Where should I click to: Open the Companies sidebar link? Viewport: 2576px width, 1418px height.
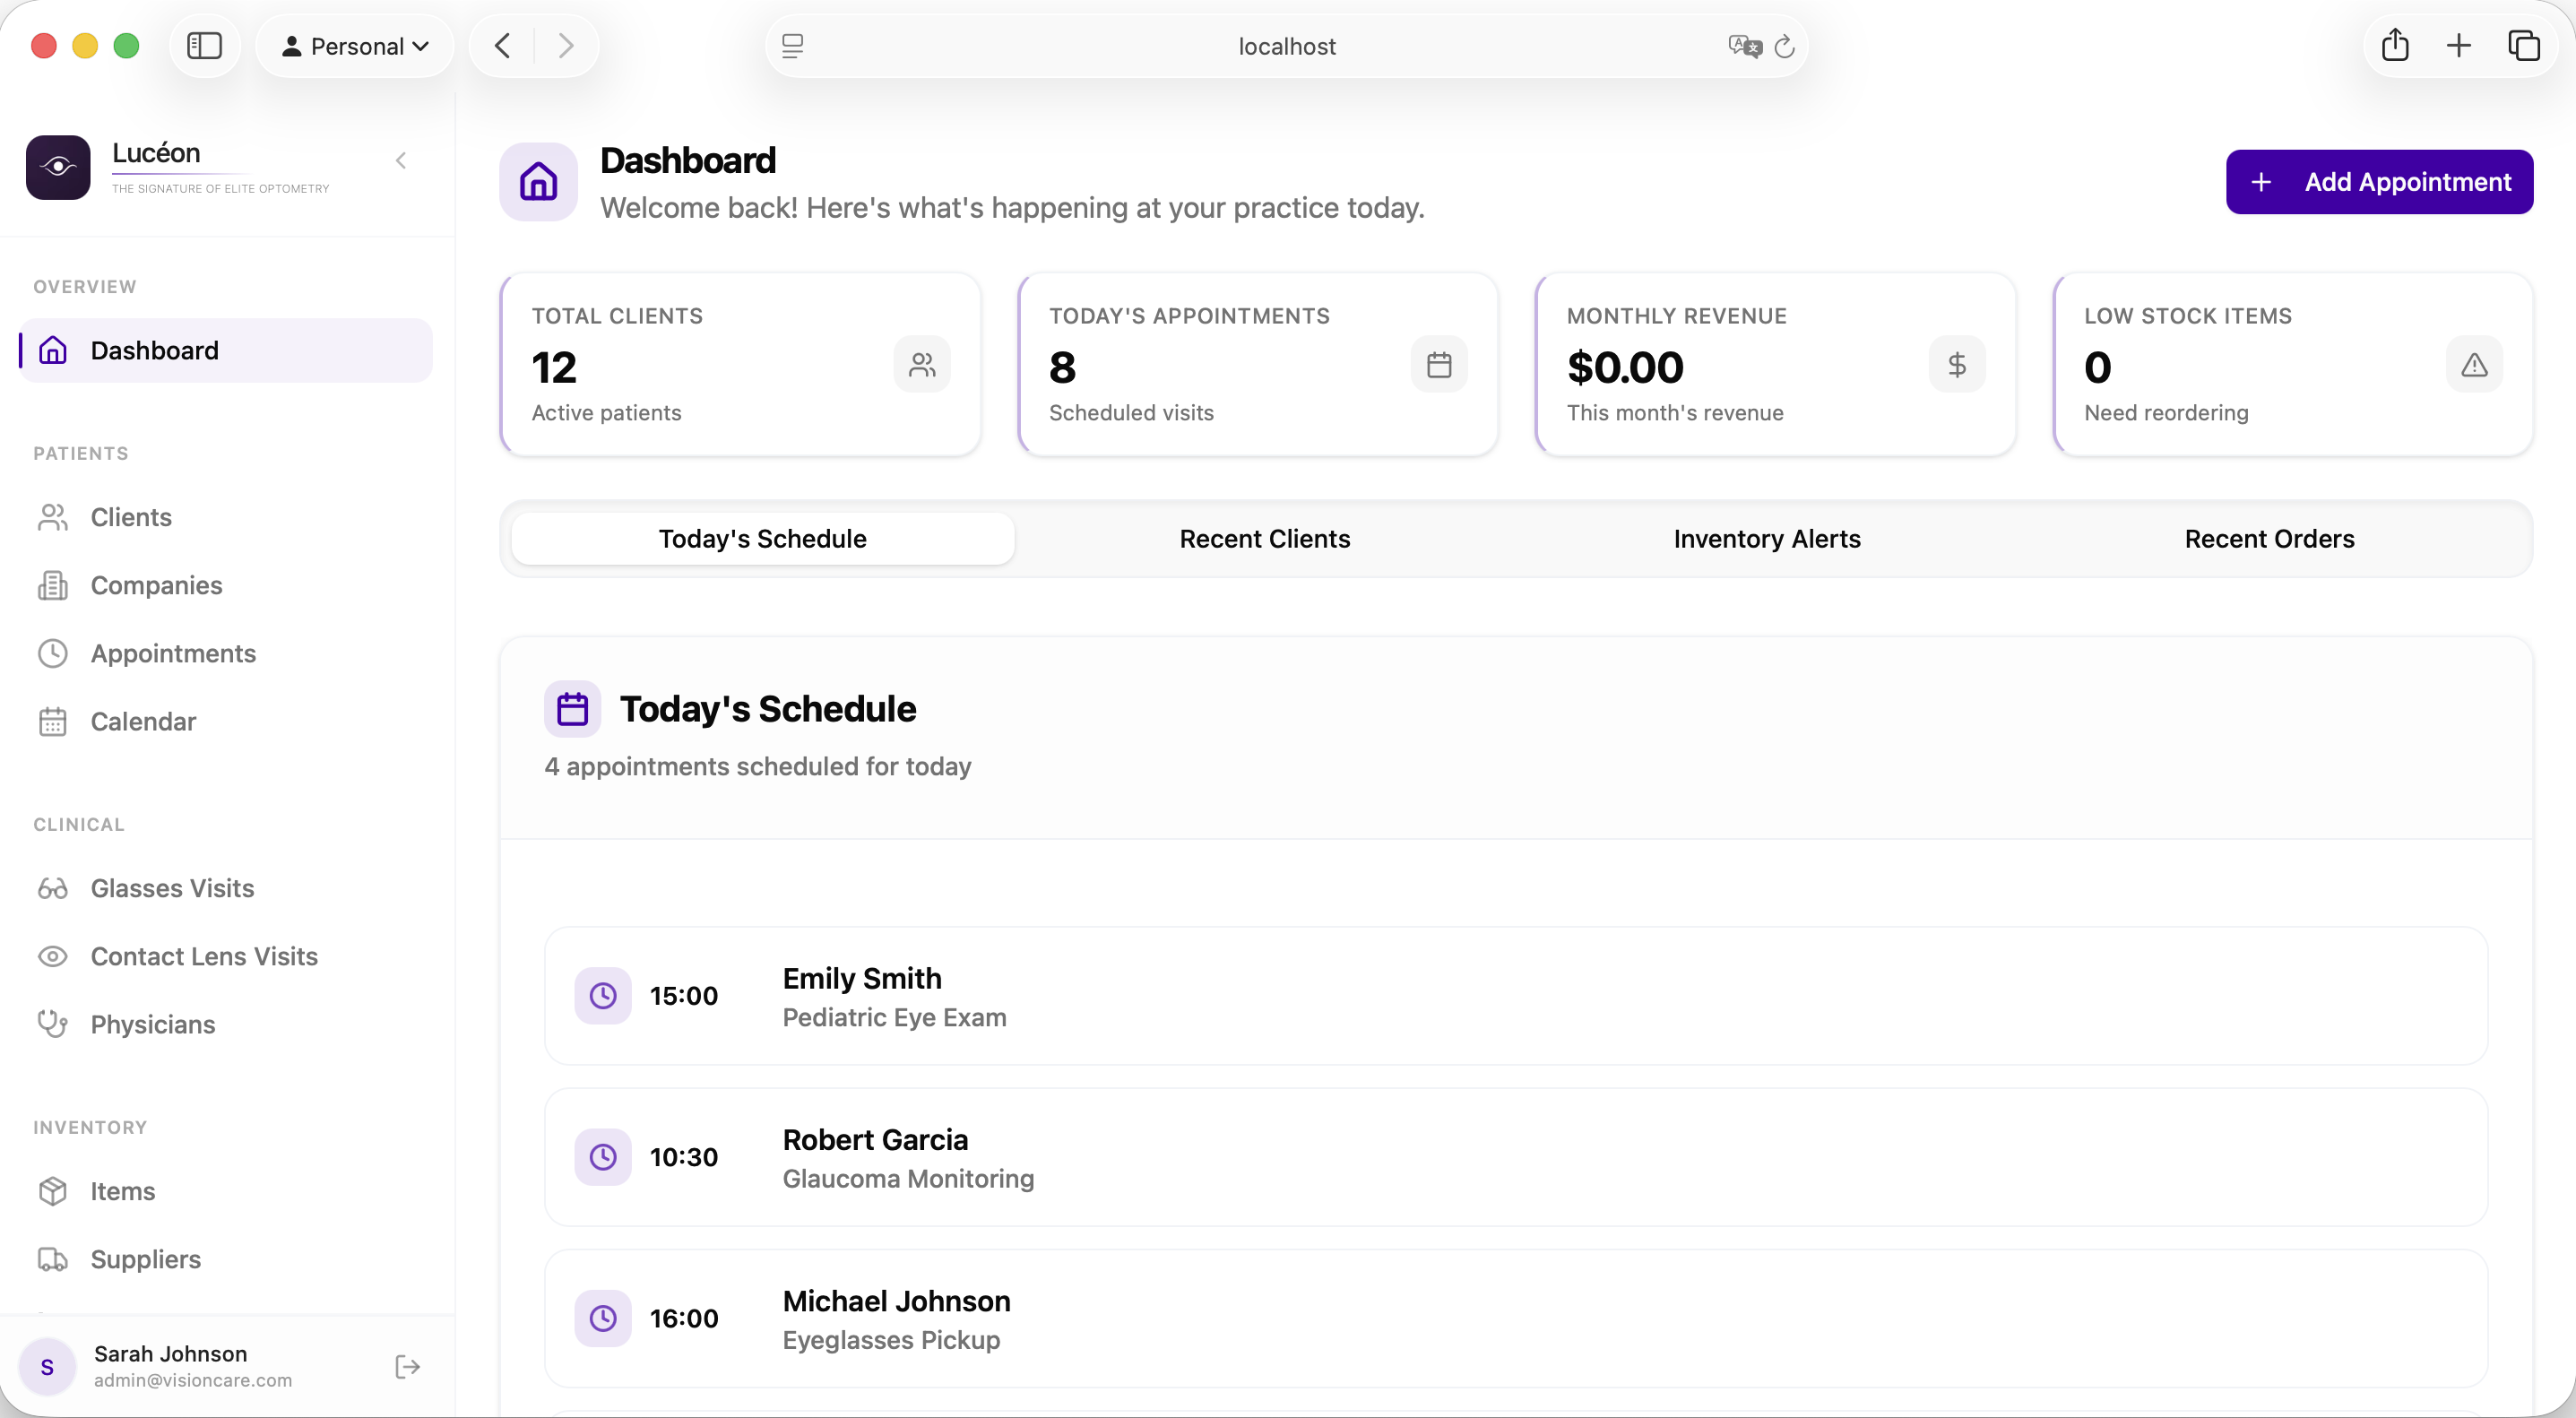click(x=156, y=585)
